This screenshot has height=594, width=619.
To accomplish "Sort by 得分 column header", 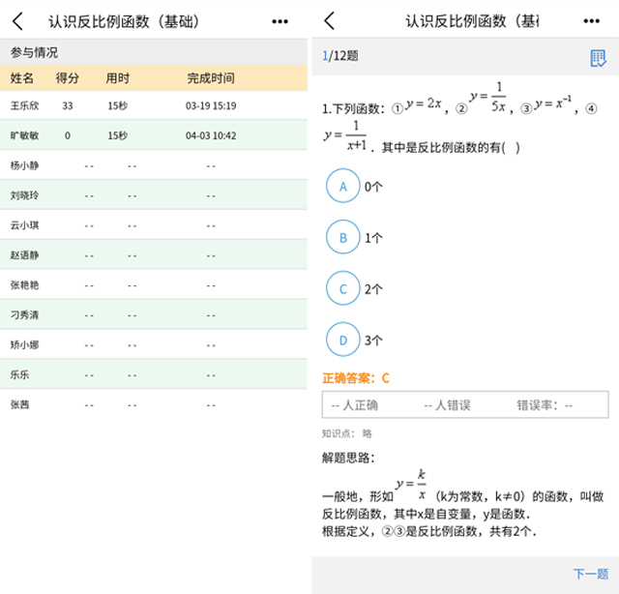I will click(x=68, y=77).
